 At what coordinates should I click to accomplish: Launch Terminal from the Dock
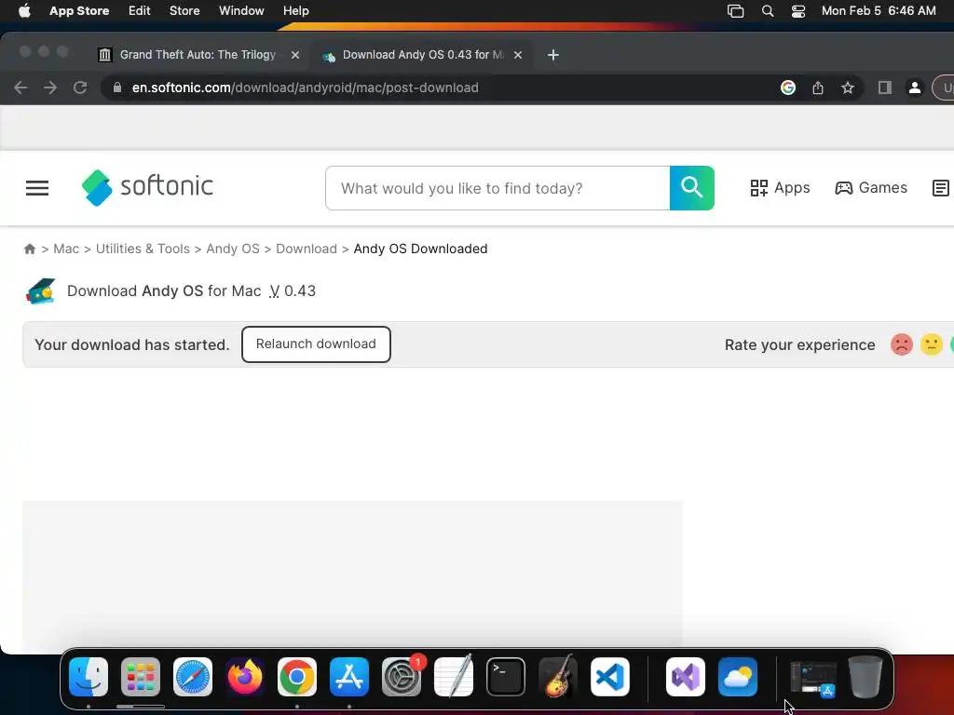point(506,677)
